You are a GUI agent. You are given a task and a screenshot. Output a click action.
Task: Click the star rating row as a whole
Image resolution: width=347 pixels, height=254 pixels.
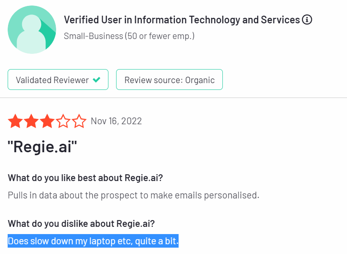(47, 121)
